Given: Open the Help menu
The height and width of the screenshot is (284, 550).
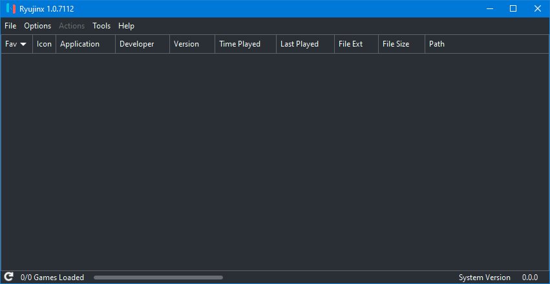Looking at the screenshot, I should [126, 26].
